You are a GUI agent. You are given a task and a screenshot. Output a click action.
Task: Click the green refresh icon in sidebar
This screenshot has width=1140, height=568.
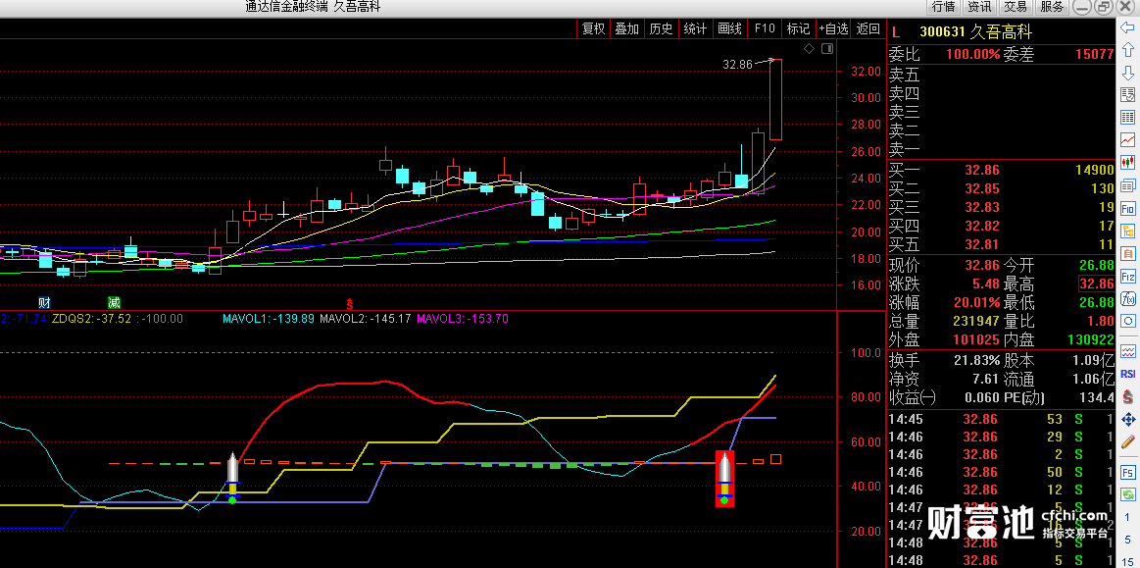tap(1128, 494)
